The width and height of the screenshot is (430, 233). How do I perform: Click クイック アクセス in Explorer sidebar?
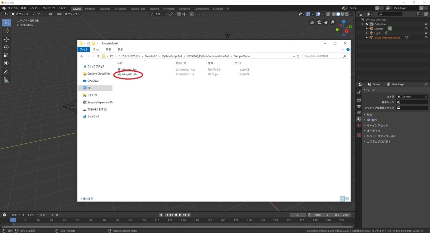(x=96, y=66)
